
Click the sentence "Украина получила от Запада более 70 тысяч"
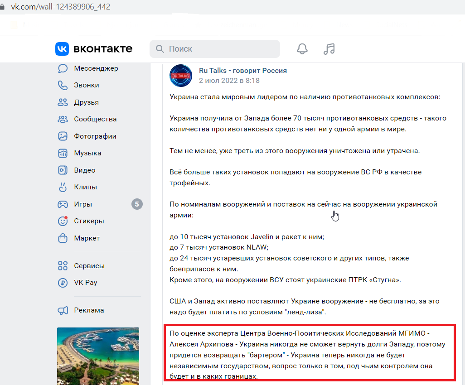tap(308, 124)
